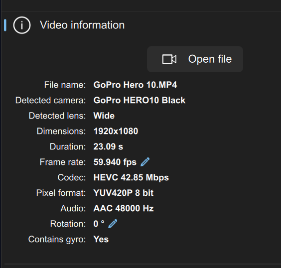This screenshot has width=281, height=268.
Task: Click the Rotation: label
Action: pos(68,224)
